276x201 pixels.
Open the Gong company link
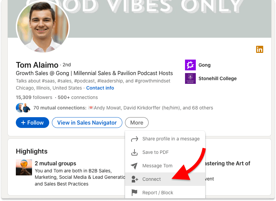[x=204, y=65]
